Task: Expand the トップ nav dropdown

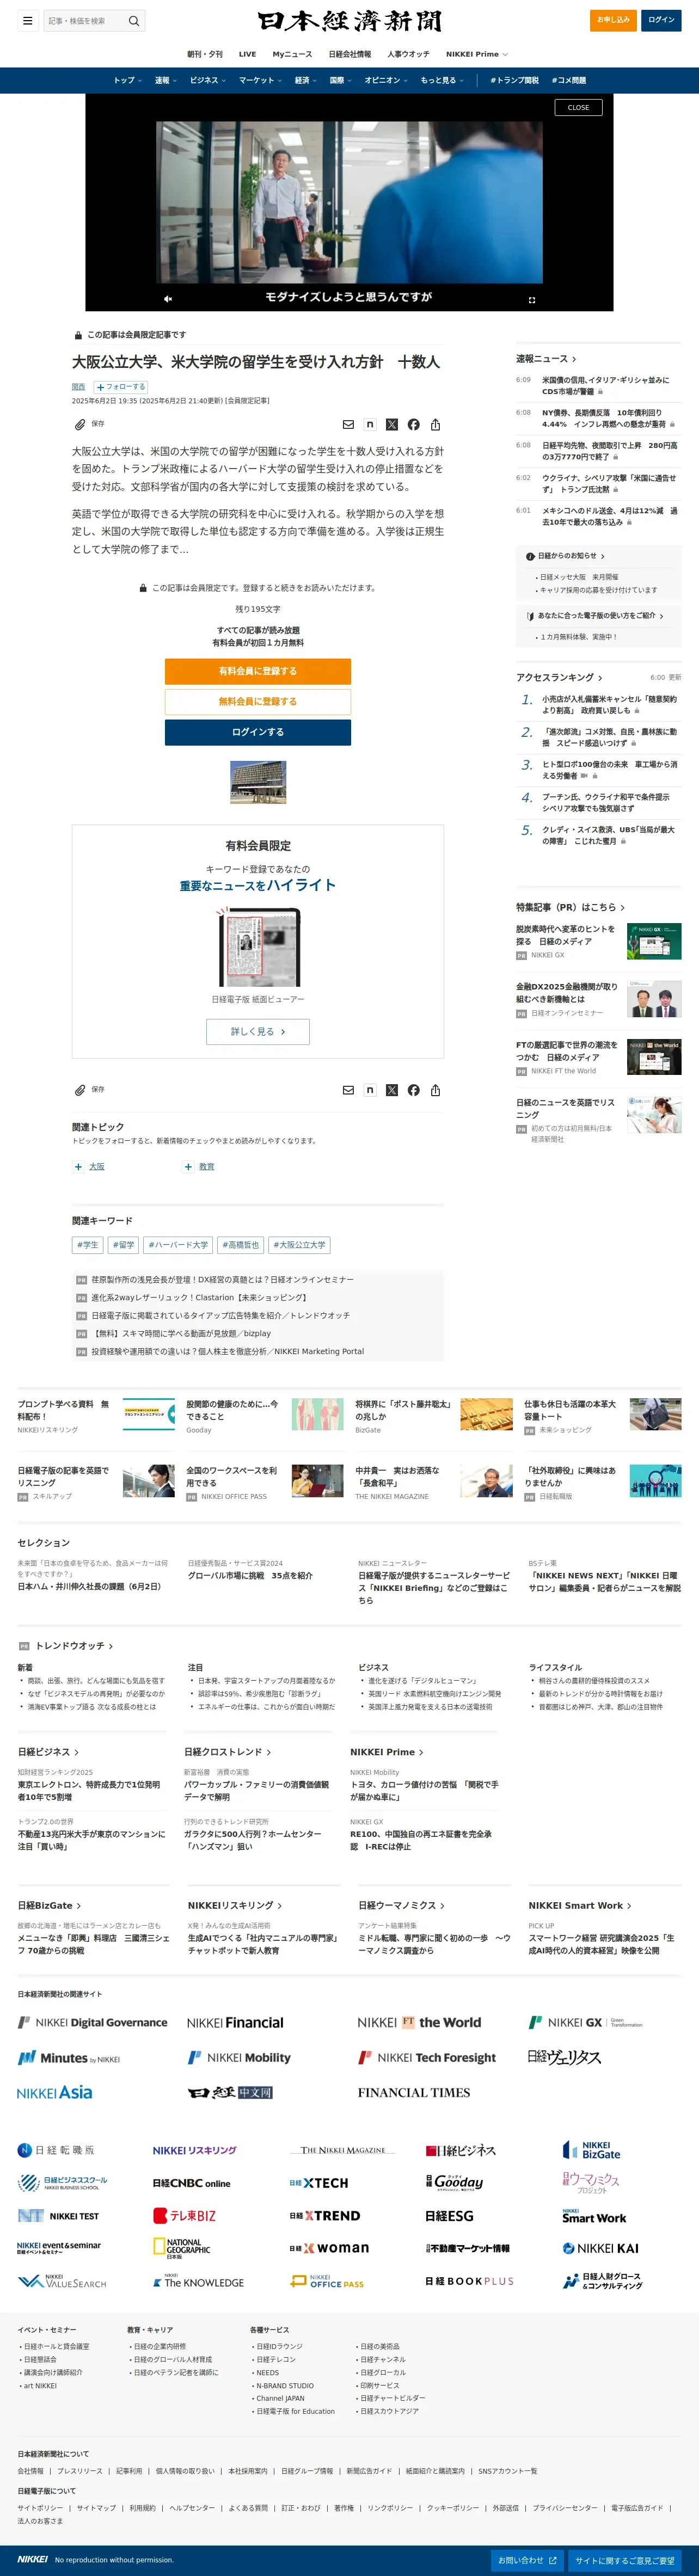Action: pos(127,80)
